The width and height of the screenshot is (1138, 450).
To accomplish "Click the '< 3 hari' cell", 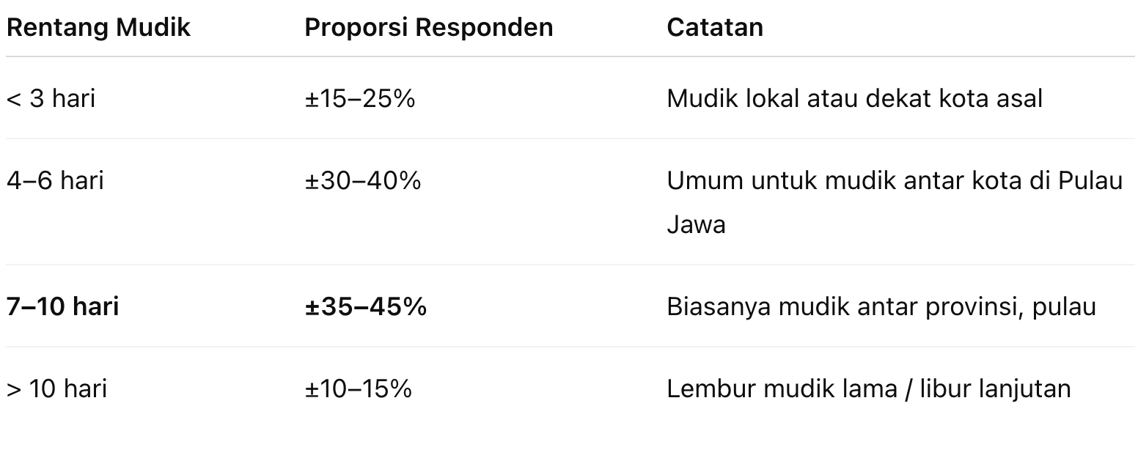I will pyautogui.click(x=51, y=98).
